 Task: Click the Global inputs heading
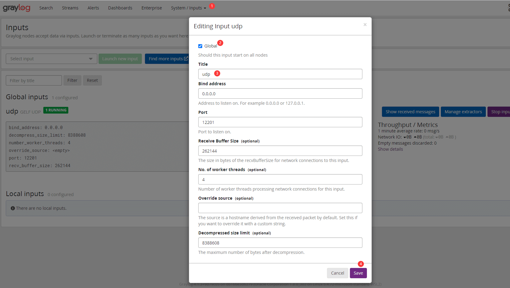coord(27,97)
